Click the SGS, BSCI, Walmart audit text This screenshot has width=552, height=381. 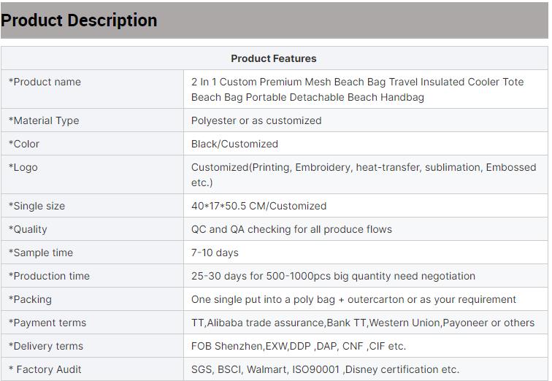(325, 369)
